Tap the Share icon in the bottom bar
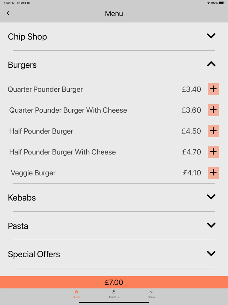 [151, 292]
